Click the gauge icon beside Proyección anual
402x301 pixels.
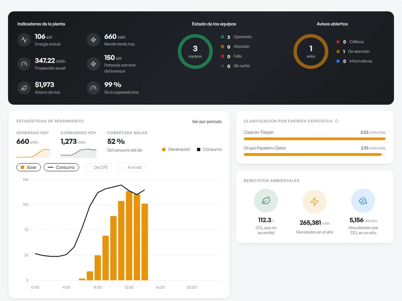pos(24,64)
